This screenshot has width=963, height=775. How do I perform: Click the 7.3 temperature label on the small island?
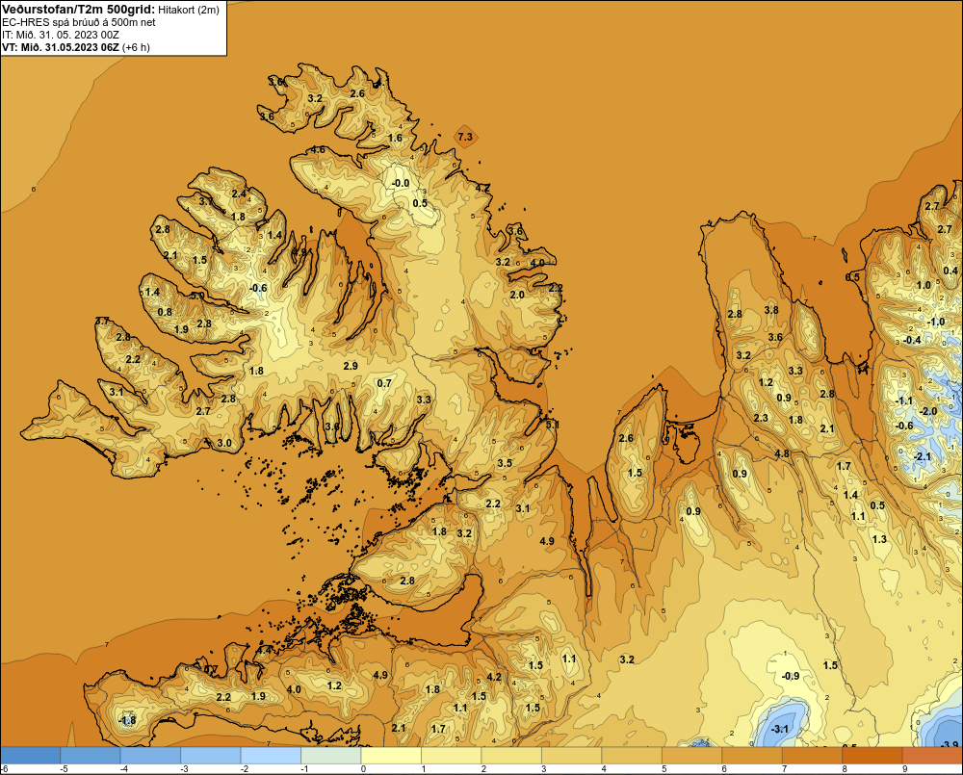(465, 137)
